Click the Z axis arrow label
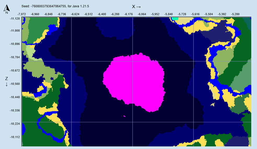The image size is (257, 149). (x=7, y=81)
